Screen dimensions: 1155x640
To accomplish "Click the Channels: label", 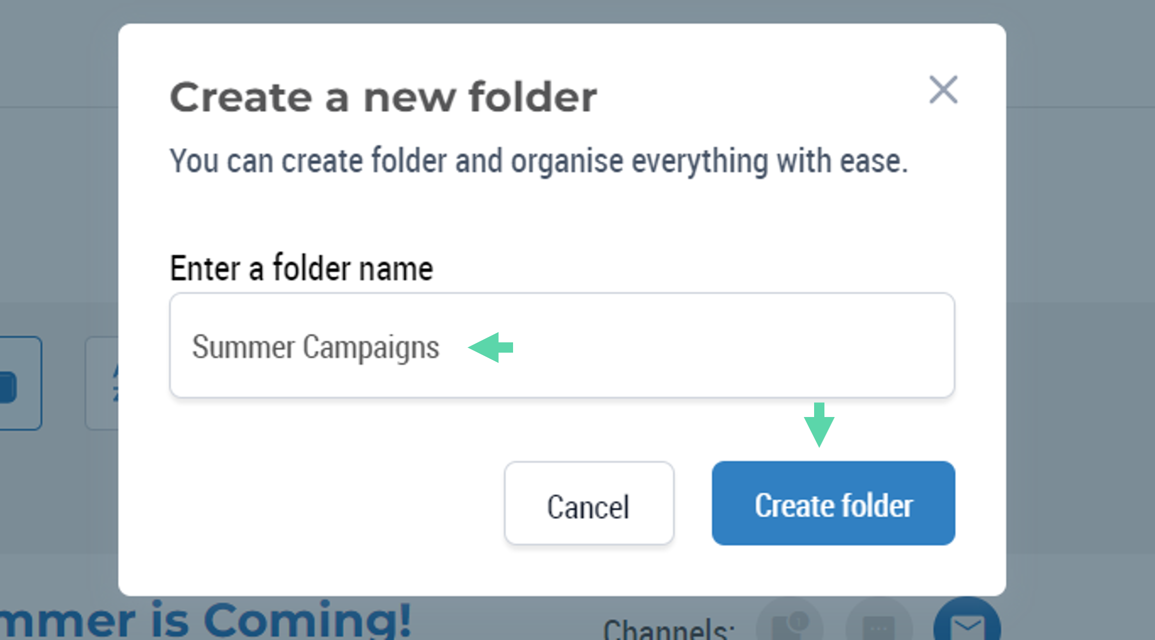I will tap(669, 629).
